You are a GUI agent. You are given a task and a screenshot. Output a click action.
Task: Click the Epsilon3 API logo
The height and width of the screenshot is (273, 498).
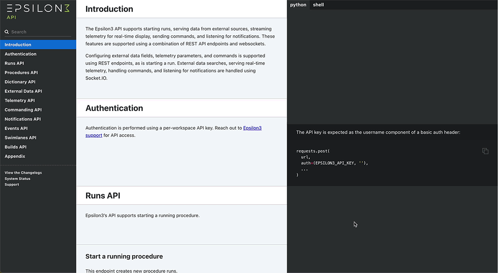pyautogui.click(x=38, y=11)
